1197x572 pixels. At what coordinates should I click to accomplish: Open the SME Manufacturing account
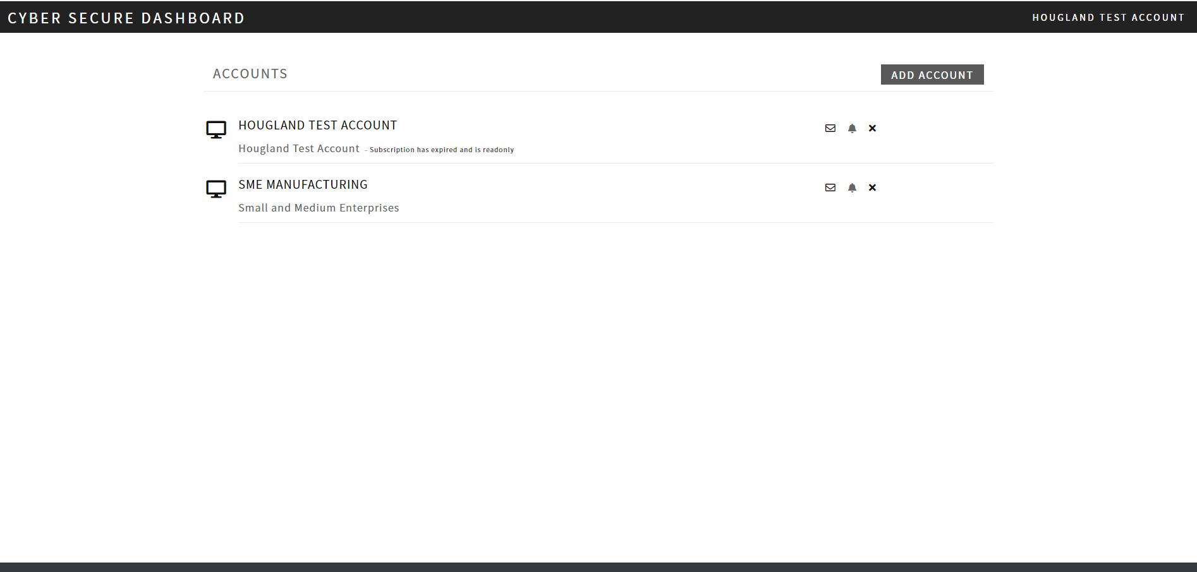click(x=303, y=184)
